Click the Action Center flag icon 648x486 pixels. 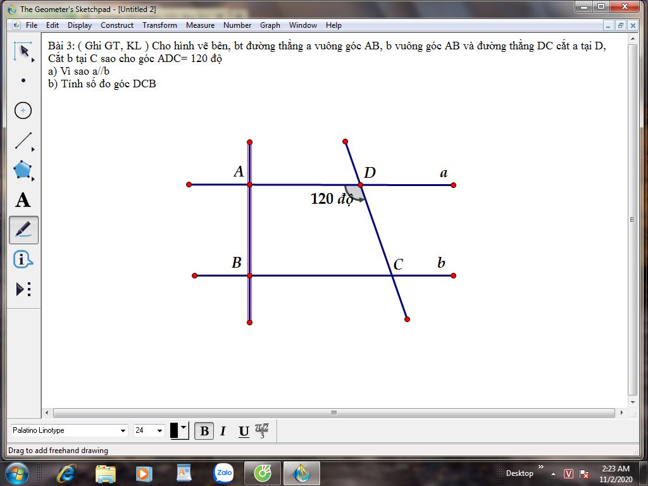click(584, 473)
